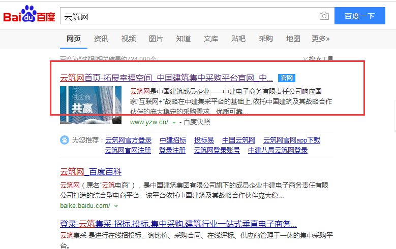Switch to the 贴吧 tab

[x=238, y=39]
